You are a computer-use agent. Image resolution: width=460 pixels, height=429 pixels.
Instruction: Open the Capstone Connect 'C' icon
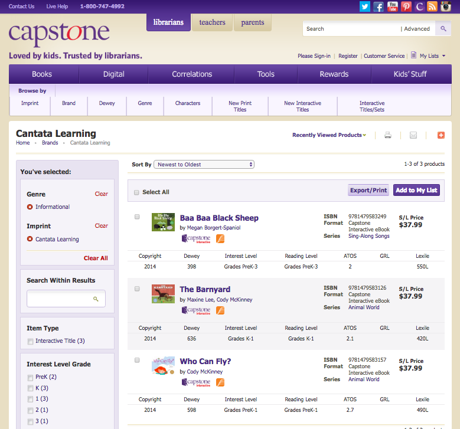pos(419,6)
